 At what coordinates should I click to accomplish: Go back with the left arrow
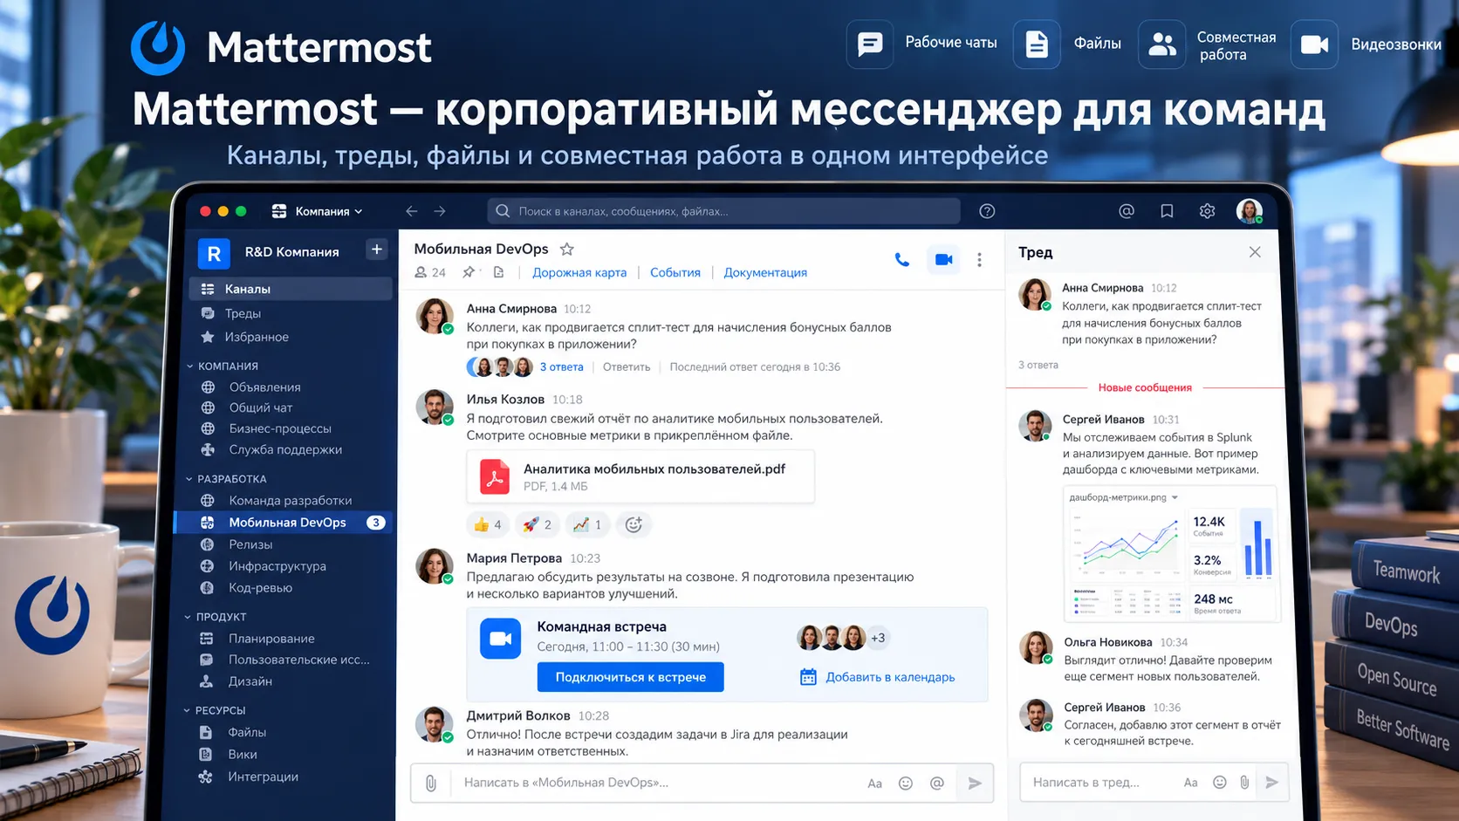pyautogui.click(x=412, y=211)
